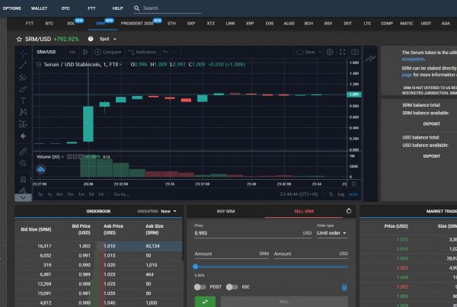Select the prediction and measurement tool
Viewport: 457px width, 307px height.
[x=24, y=124]
